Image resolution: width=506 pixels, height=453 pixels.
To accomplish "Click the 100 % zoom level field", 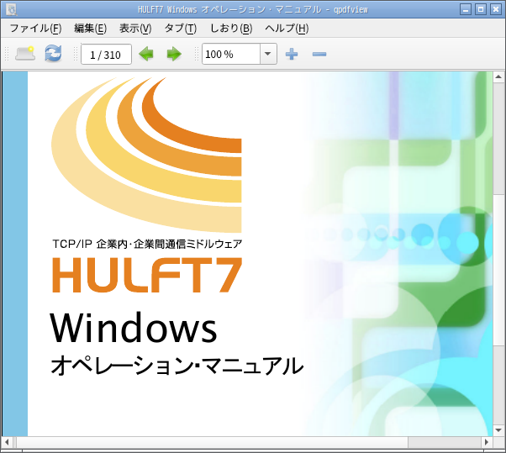I will 231,54.
